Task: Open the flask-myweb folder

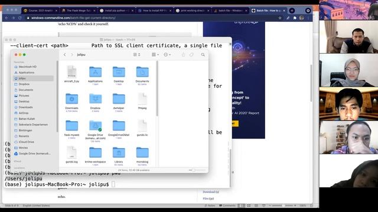Action: click(x=71, y=125)
